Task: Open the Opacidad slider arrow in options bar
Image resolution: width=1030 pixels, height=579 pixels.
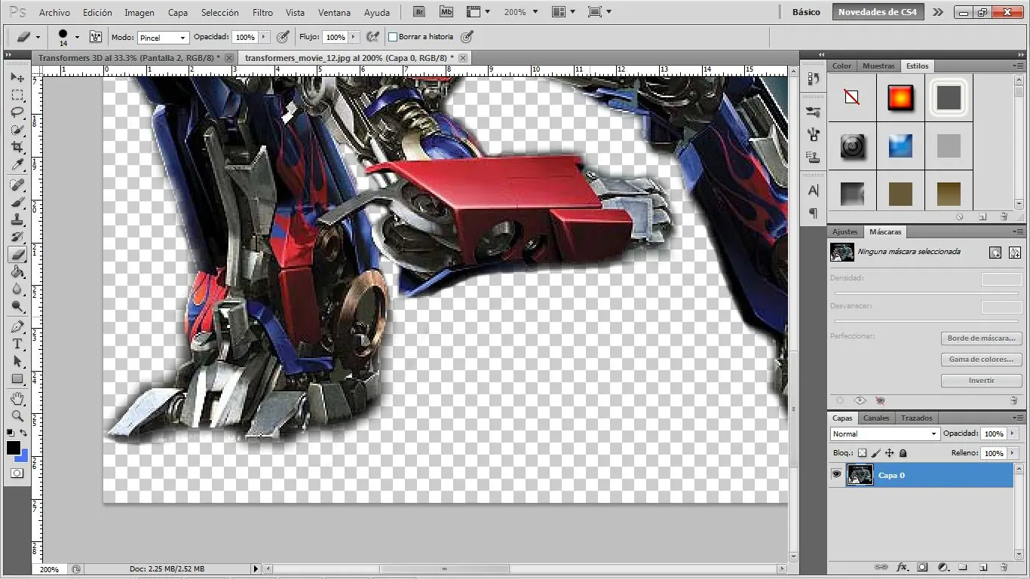Action: click(x=264, y=37)
